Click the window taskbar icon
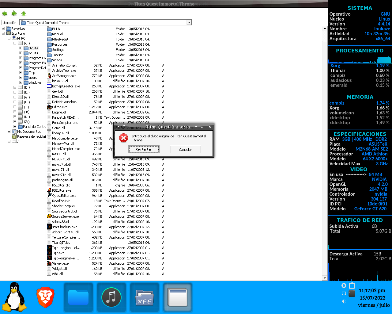392x314 pixels. [x=178, y=297]
